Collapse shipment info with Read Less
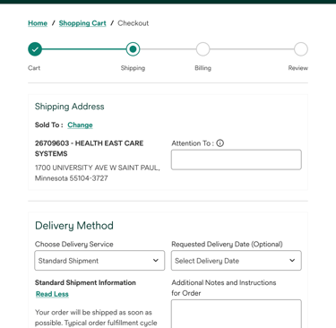The width and height of the screenshot is (336, 328). pos(52,294)
